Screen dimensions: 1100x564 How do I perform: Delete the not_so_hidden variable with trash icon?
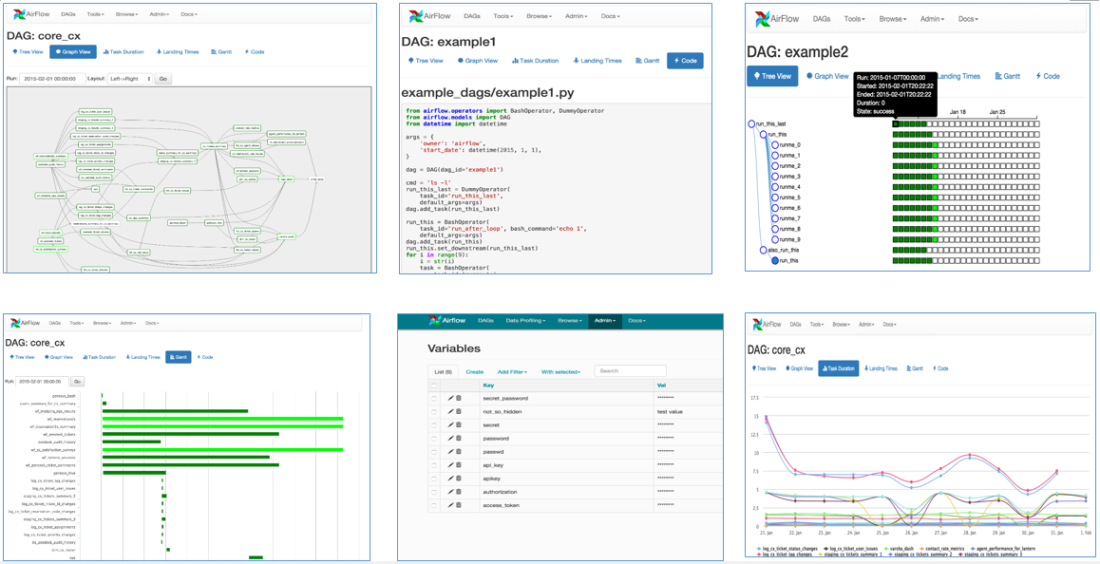click(x=459, y=411)
